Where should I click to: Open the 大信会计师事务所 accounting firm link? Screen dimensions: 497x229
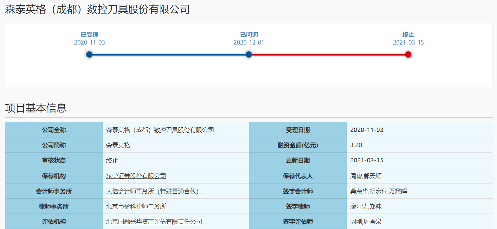pos(154,191)
